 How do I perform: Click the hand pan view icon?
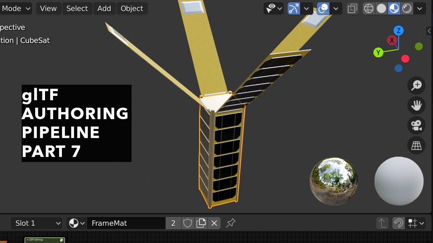coord(416,105)
